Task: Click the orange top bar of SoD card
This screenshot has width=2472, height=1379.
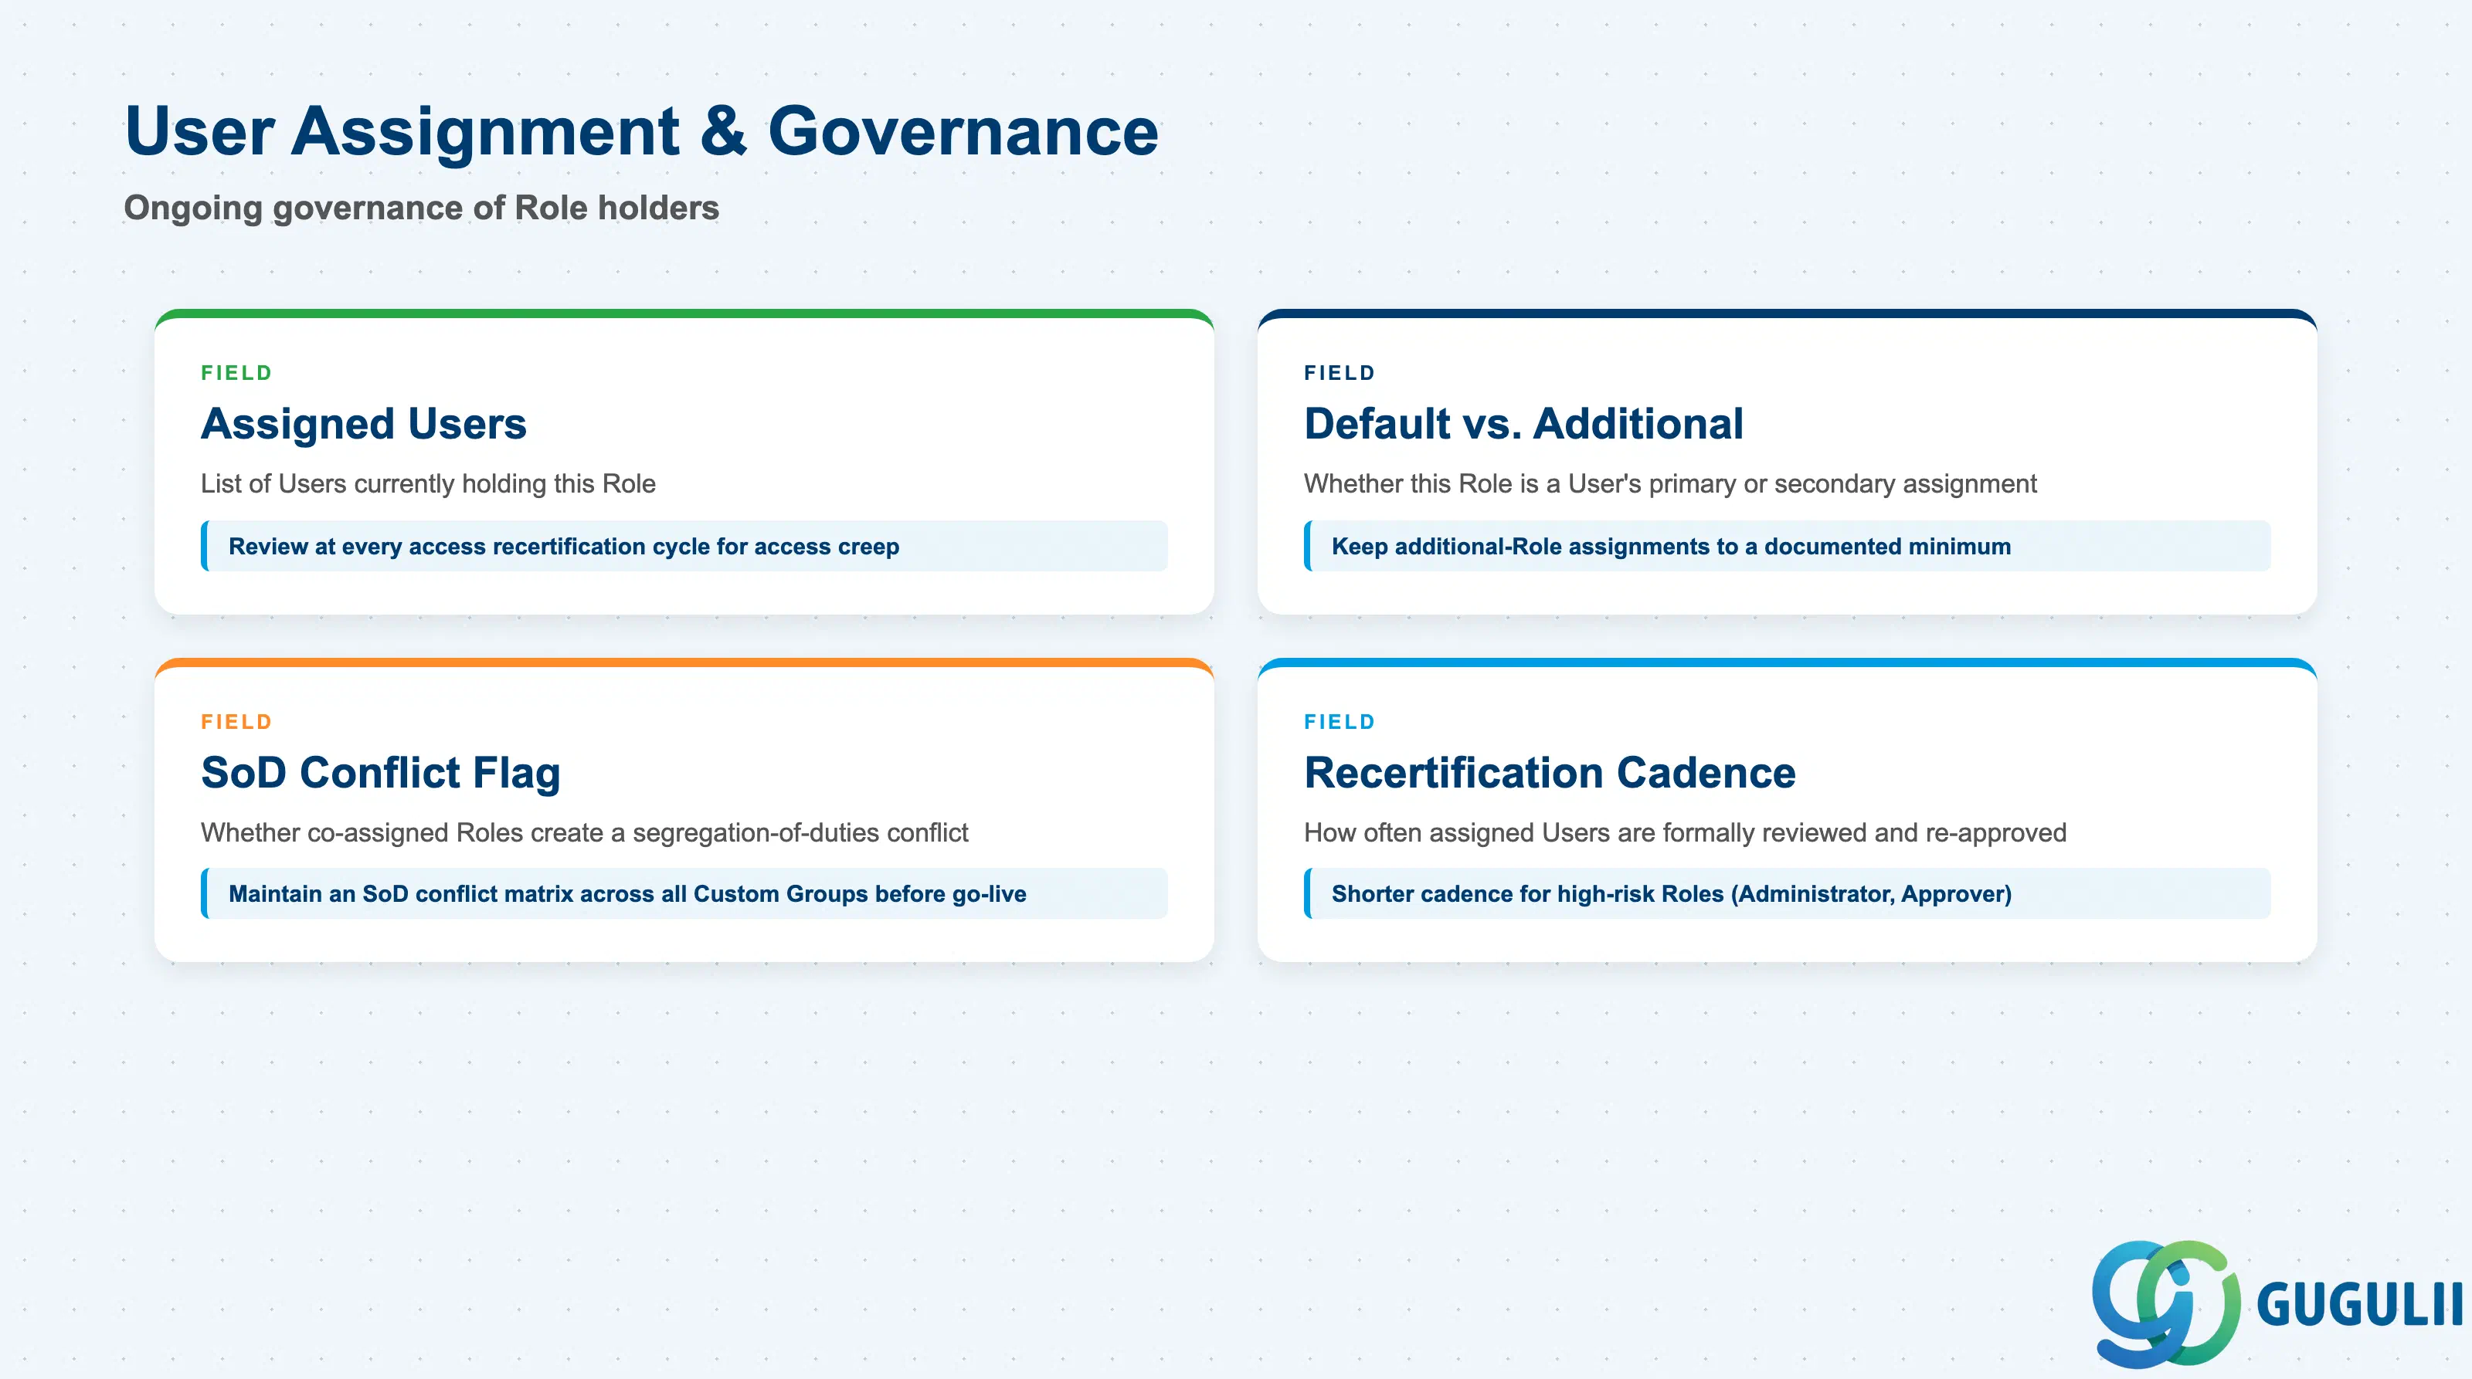Action: point(684,662)
